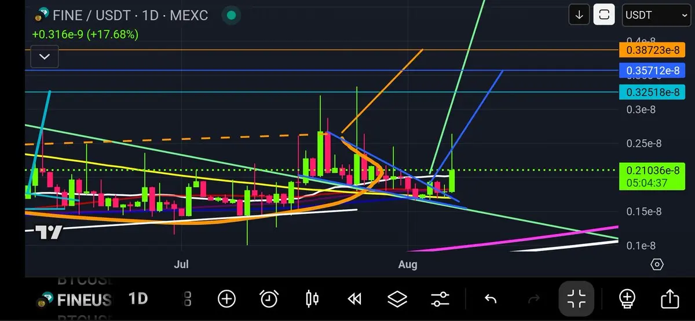Start bar replay rewind icon
The width and height of the screenshot is (695, 321).
354,299
